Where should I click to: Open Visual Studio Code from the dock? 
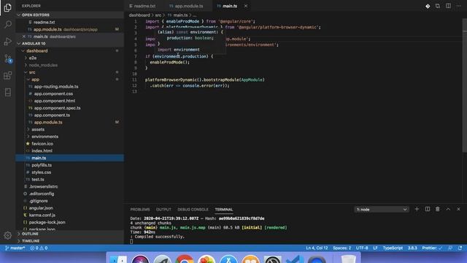coord(295,259)
